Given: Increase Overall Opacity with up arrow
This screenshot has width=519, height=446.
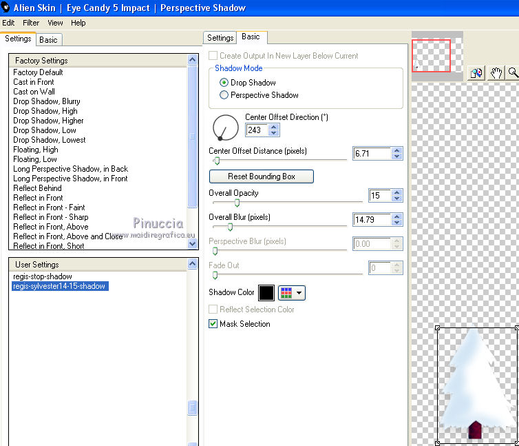Looking at the screenshot, I should [397, 192].
